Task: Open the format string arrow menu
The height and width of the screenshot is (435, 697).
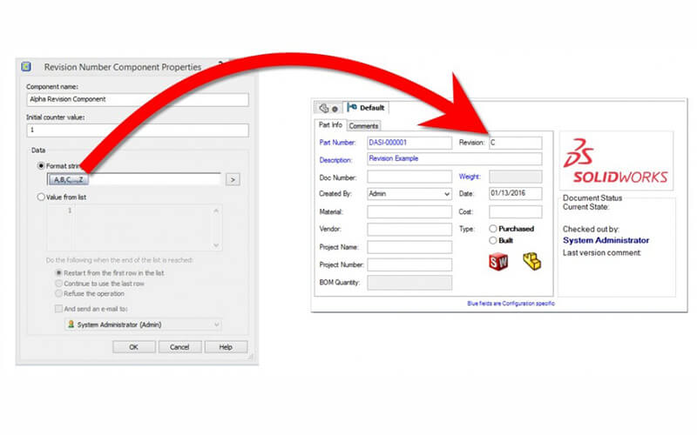Action: pyautogui.click(x=233, y=179)
